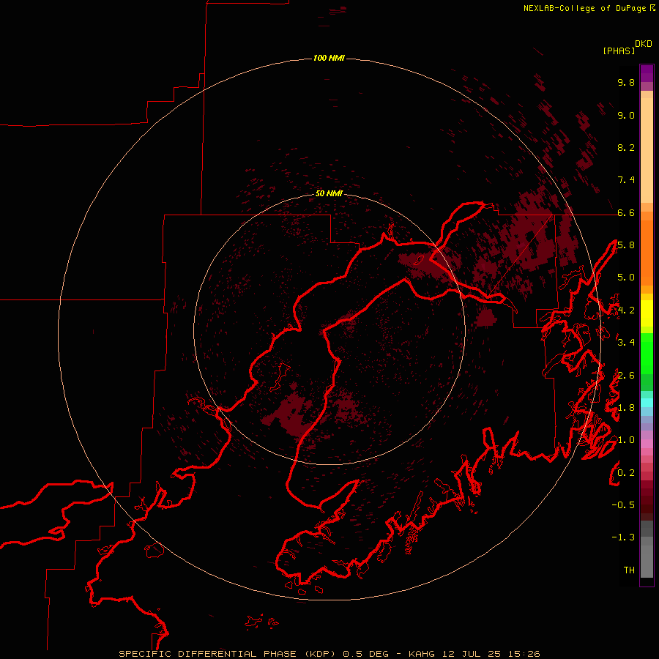Viewport: 659px width, 659px height.
Task: Click the -0.5 scale value
Action: pos(623,505)
